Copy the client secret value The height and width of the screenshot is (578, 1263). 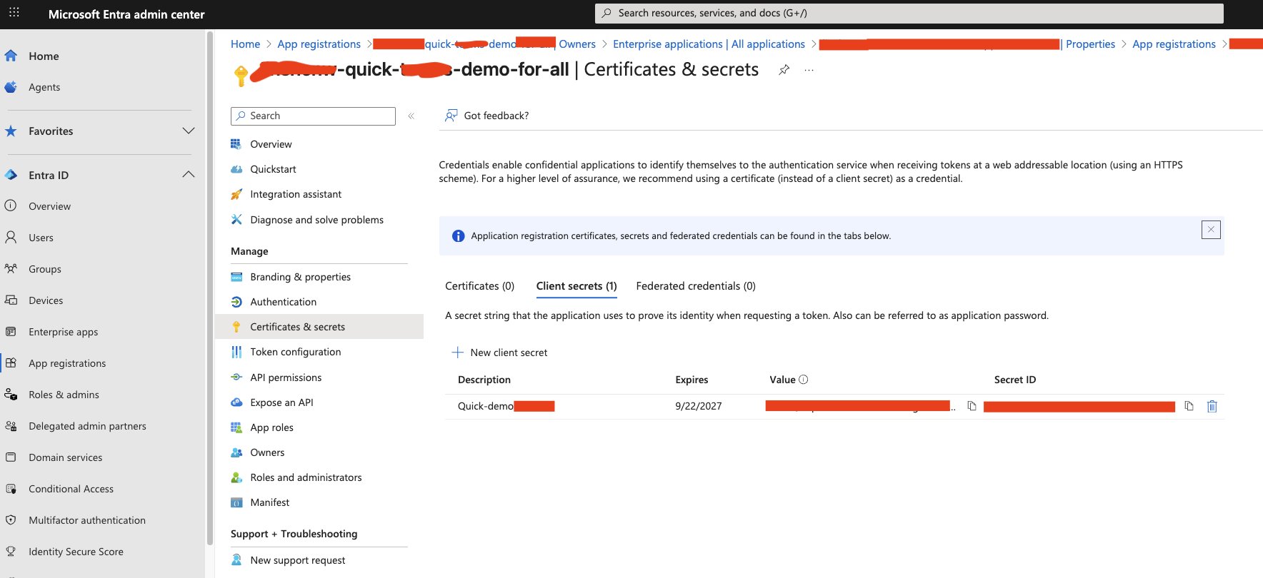click(x=972, y=406)
